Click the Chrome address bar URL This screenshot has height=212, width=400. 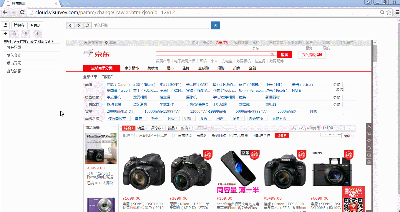pos(105,12)
